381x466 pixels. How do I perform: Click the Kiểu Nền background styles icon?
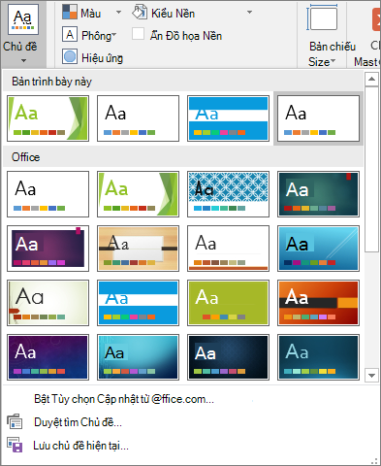click(140, 13)
